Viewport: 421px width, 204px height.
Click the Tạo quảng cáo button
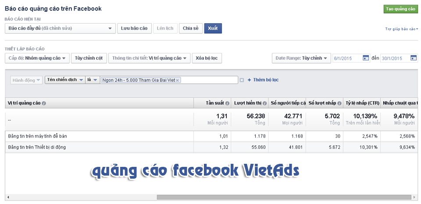(400, 9)
